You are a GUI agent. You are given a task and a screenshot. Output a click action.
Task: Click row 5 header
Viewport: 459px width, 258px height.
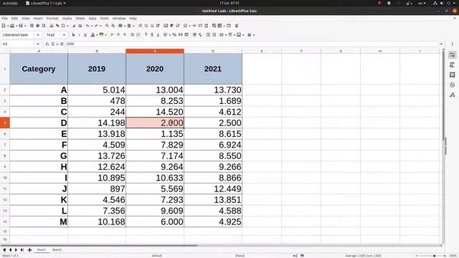click(5, 123)
